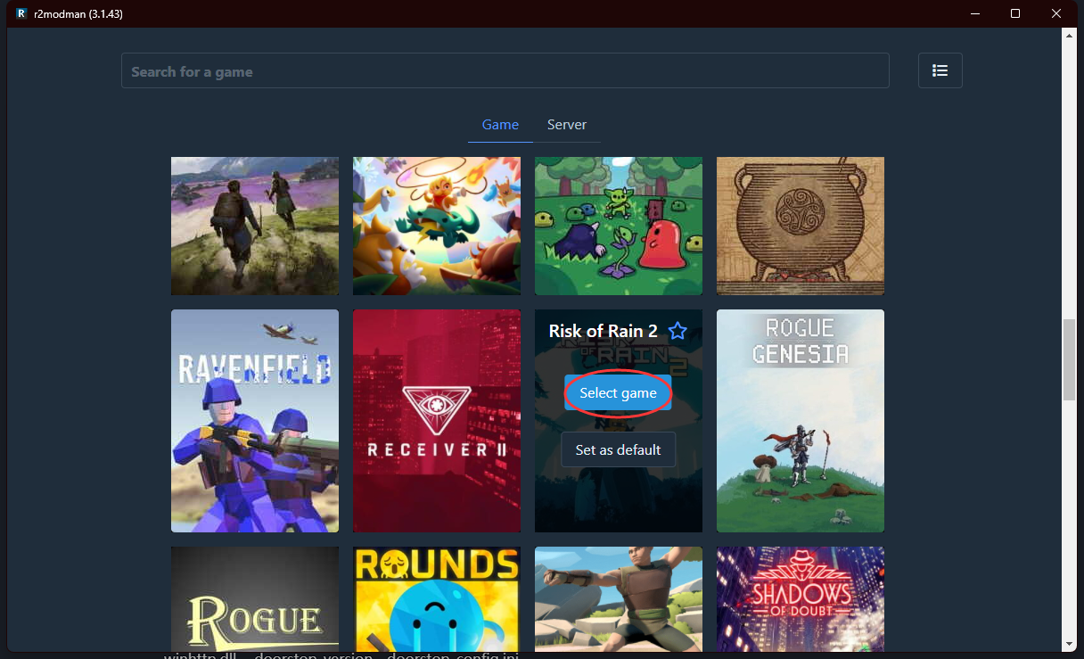Open the game card with soldiers in field

point(255,226)
